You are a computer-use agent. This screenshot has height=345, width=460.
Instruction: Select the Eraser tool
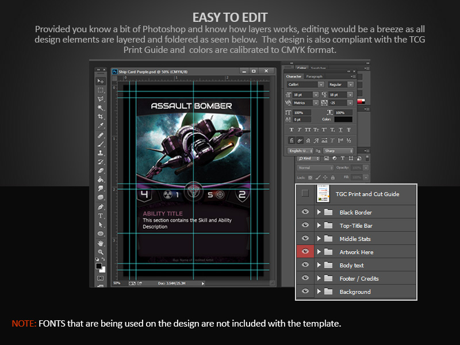point(101,170)
